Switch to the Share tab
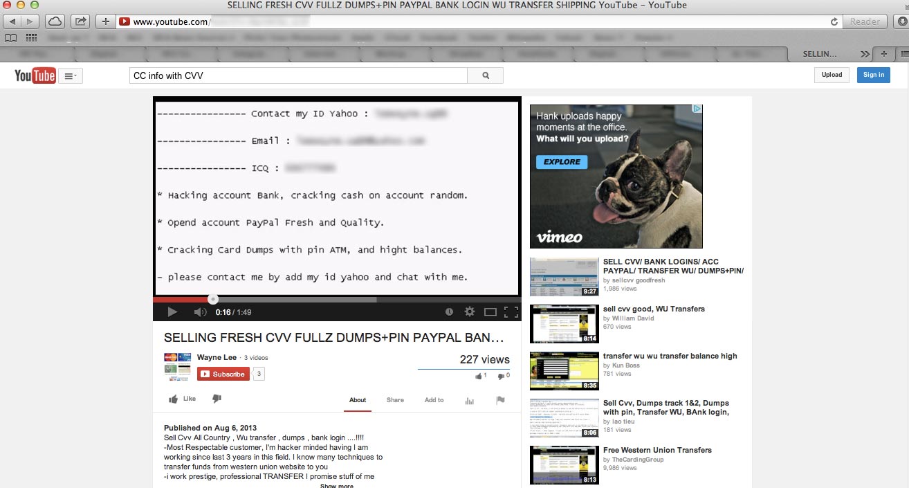Screen dimensions: 909x488 [395, 400]
